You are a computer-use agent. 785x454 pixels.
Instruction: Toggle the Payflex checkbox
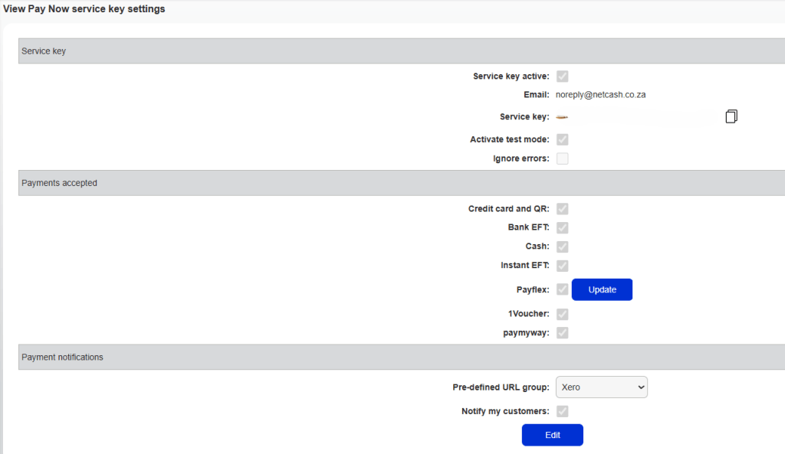point(563,289)
